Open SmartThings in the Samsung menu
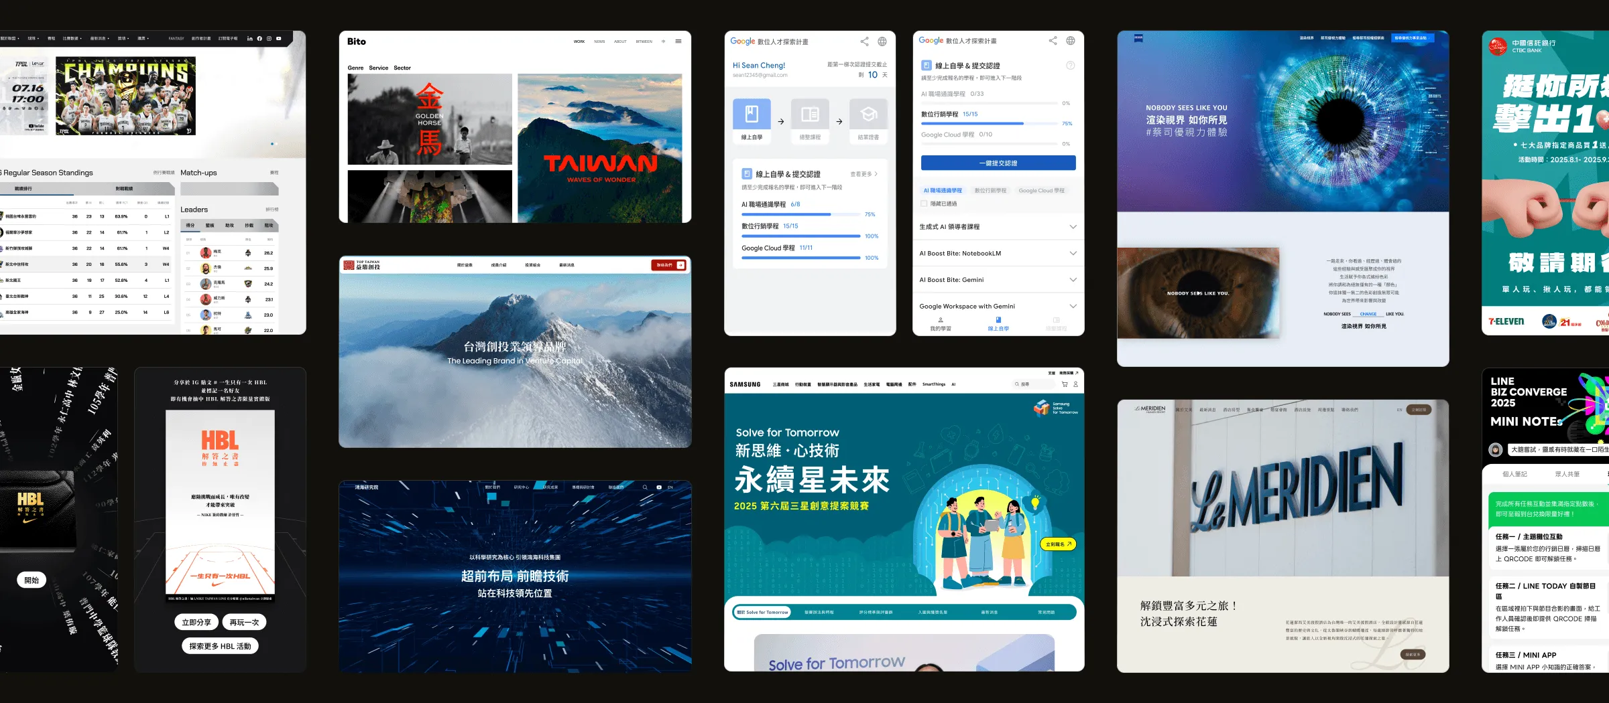This screenshot has height=703, width=1609. [x=934, y=384]
